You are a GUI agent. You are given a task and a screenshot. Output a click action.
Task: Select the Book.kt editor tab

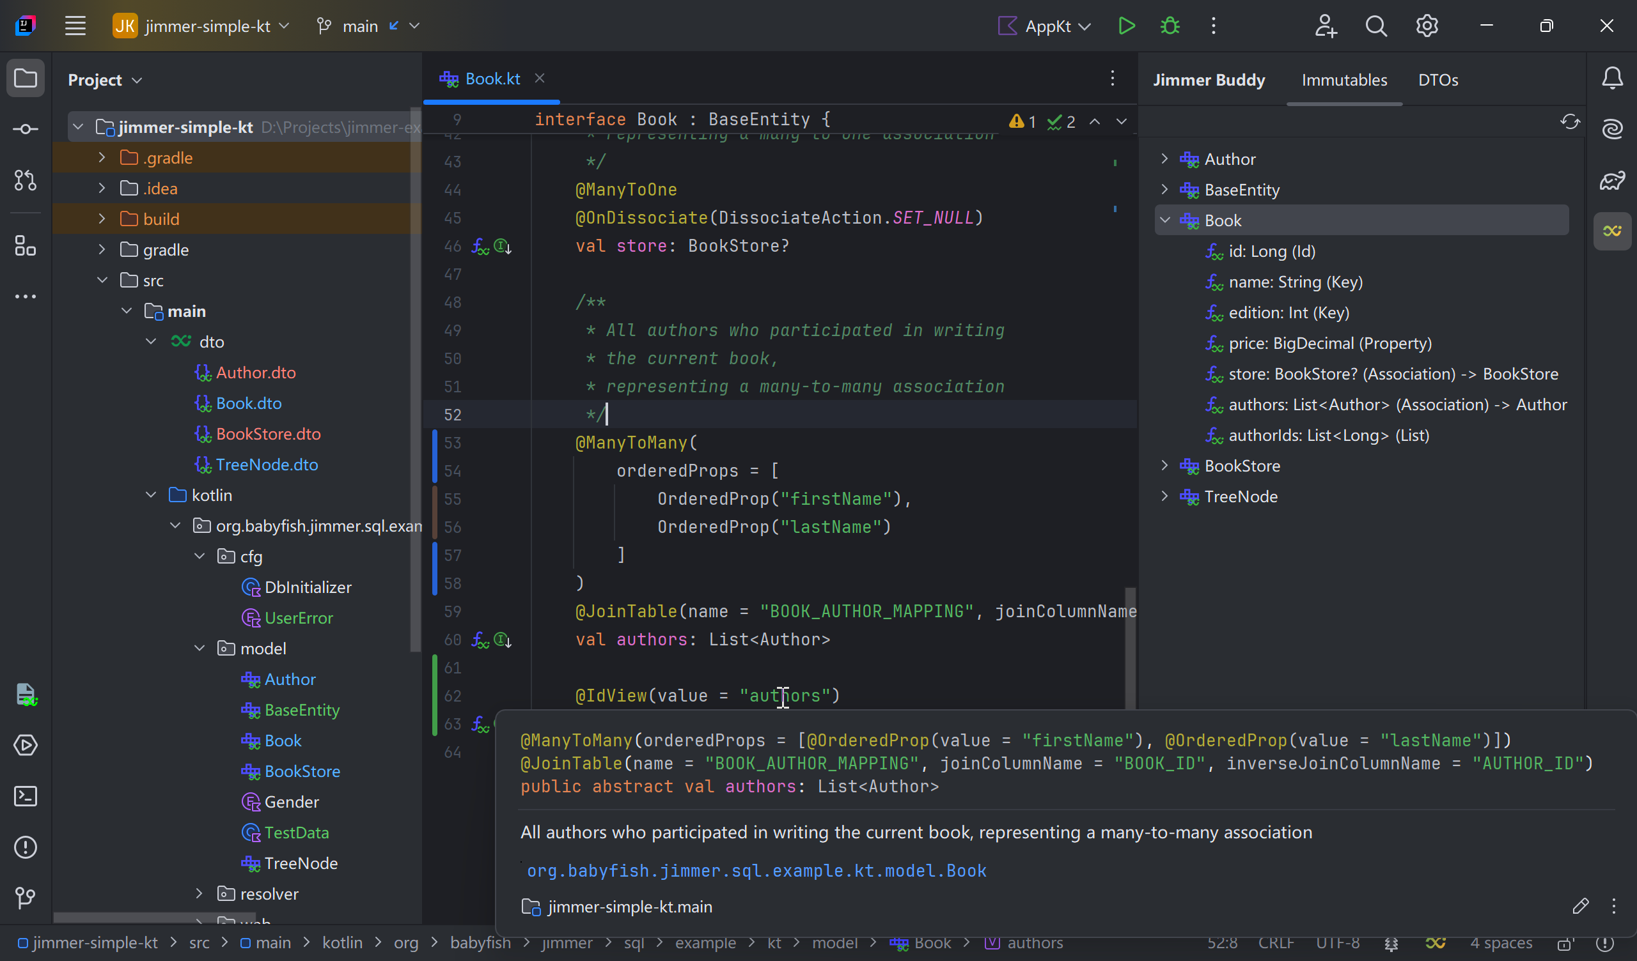pos(492,79)
